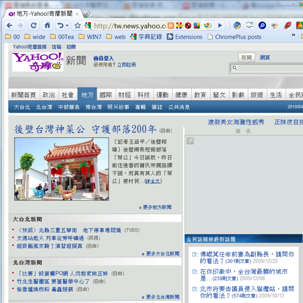Click the red feather extension icon
The width and height of the screenshot is (303, 303).
click(x=287, y=26)
